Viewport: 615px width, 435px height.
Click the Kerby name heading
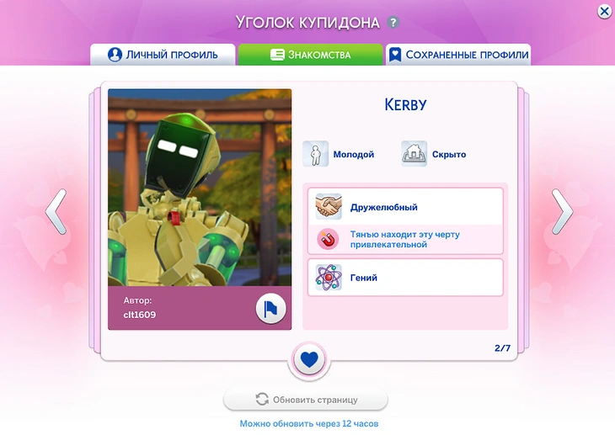405,105
